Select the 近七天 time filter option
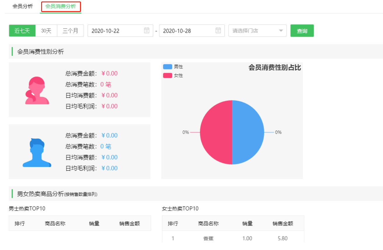Viewport: 383px width, 250px height. (22, 31)
